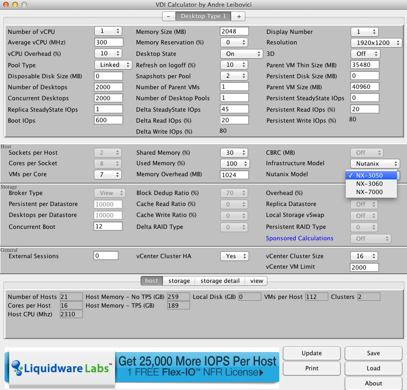Select NX-7000 in the Nutanix Model list
407x390 pixels.
[x=371, y=192]
